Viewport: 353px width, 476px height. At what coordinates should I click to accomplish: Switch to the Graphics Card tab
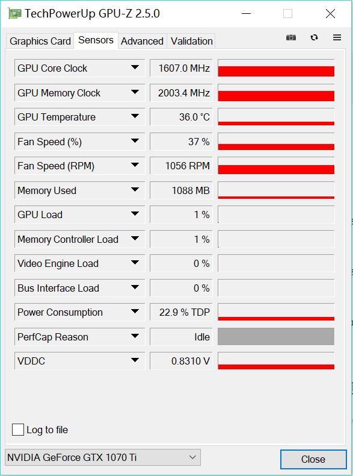(x=40, y=41)
